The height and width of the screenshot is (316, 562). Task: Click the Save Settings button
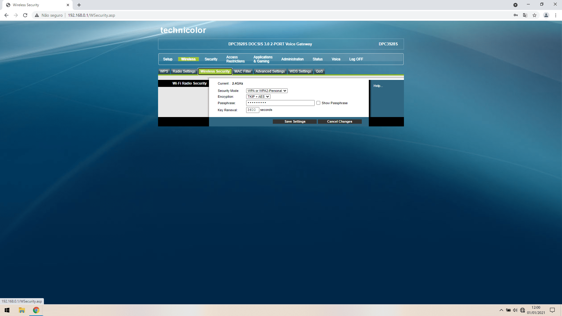click(295, 121)
